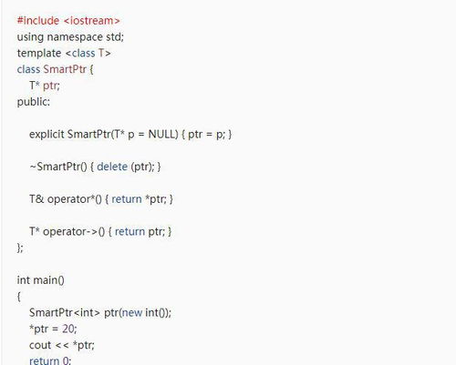Place cursor on using namespace std line

pyautogui.click(x=70, y=37)
